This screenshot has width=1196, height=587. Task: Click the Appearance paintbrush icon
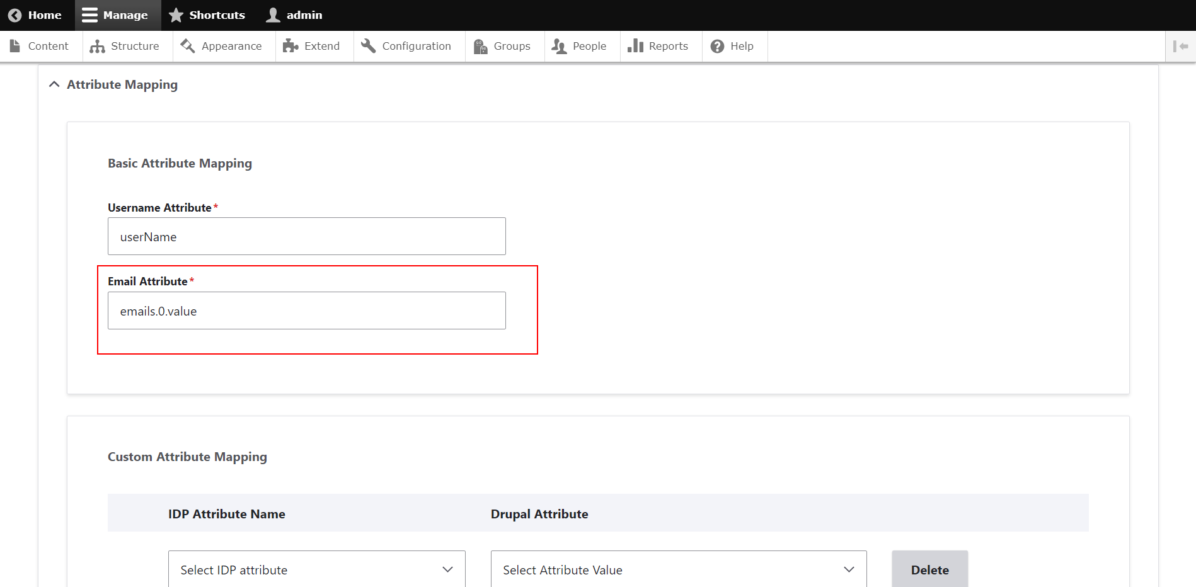coord(188,46)
